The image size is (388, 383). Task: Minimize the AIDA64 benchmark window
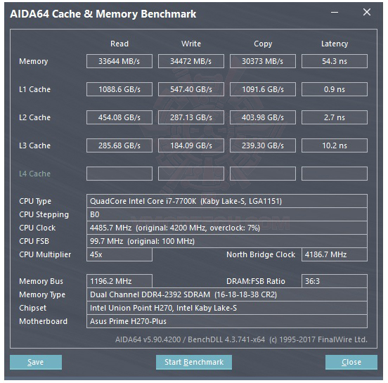(x=335, y=12)
